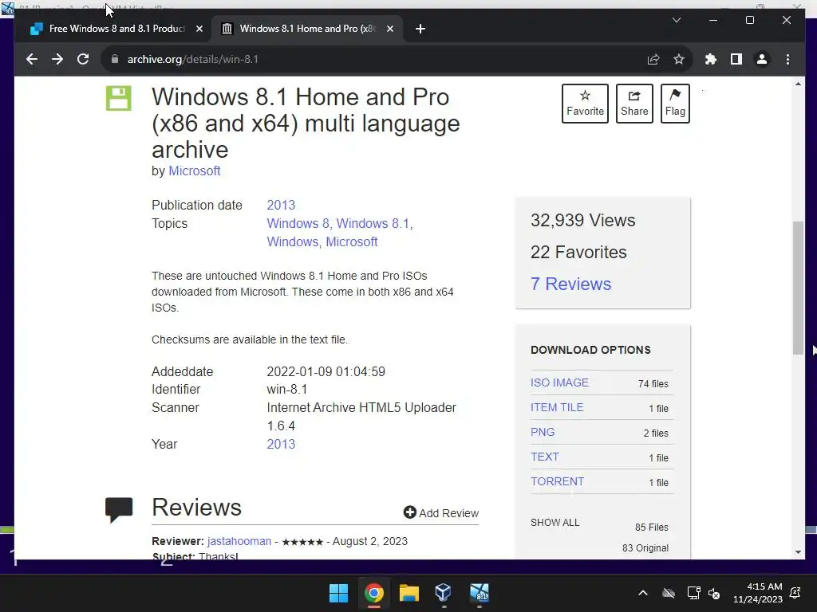Screen dimensions: 817x612
Task: Open the notification bell icon
Action: (795, 593)
